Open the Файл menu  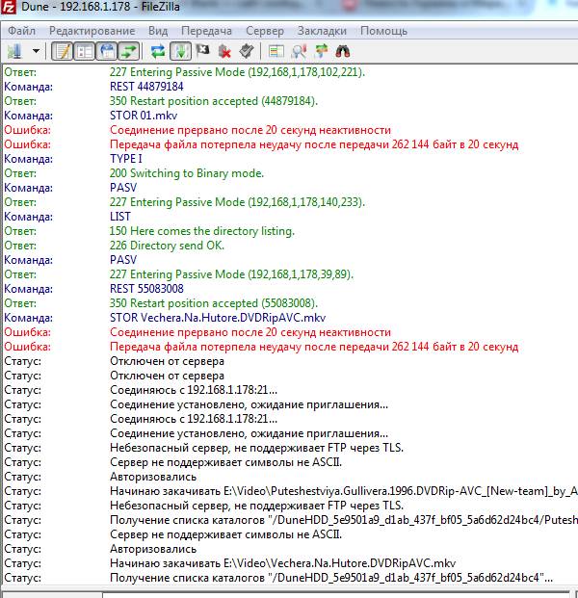coord(21,31)
